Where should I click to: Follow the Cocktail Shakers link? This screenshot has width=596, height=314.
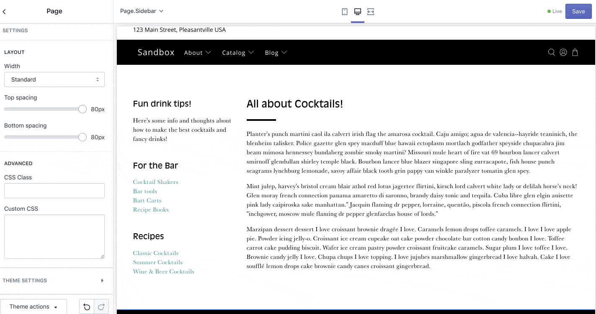point(155,182)
